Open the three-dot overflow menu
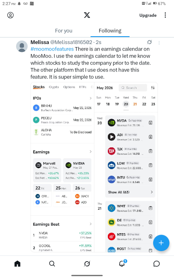This screenshot has height=279, width=174. click(165, 15)
